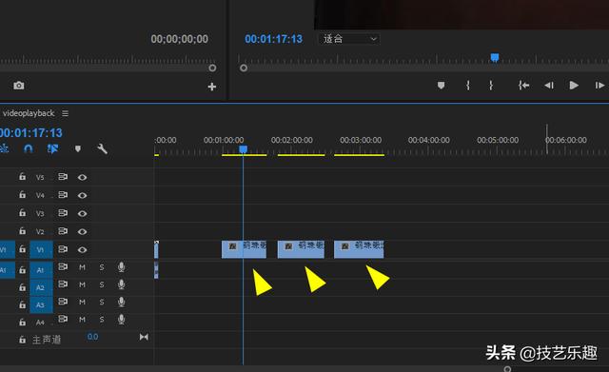
Task: Open the videoplayback sequence panel menu
Action: point(66,113)
